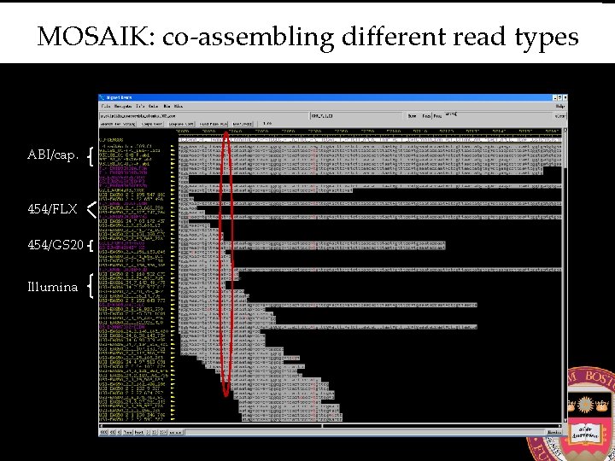Screen dimensions: 615x461
Task: Click the >> scroll-right button
Action: 154,432
